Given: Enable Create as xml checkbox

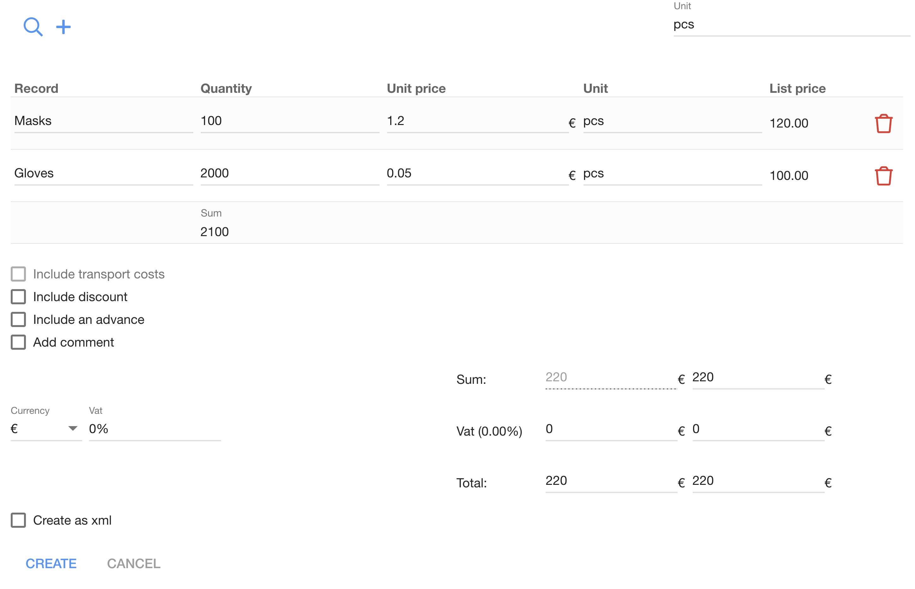Looking at the screenshot, I should [18, 520].
